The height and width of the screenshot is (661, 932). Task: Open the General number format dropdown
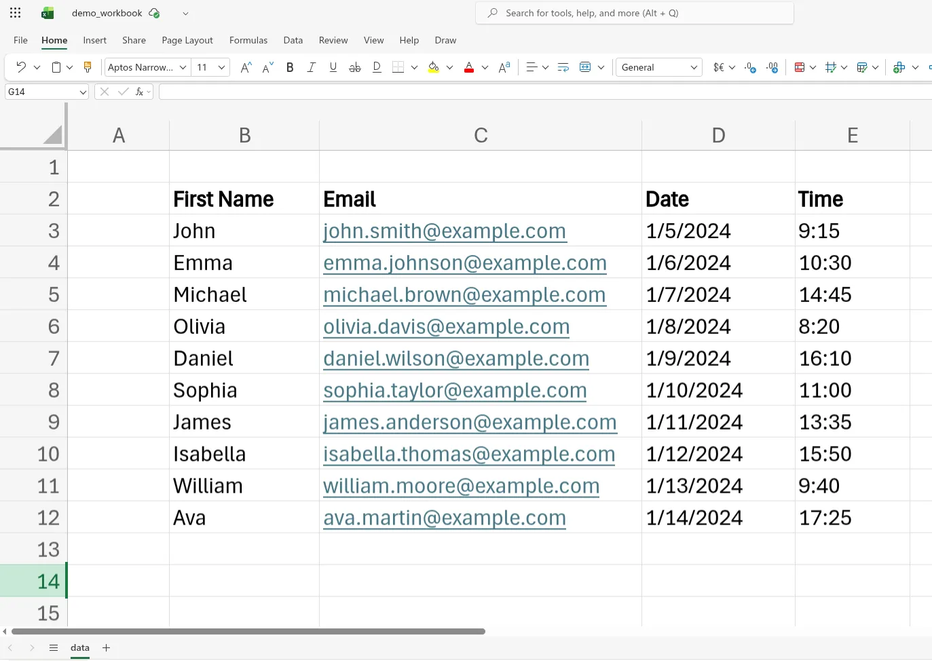point(658,67)
